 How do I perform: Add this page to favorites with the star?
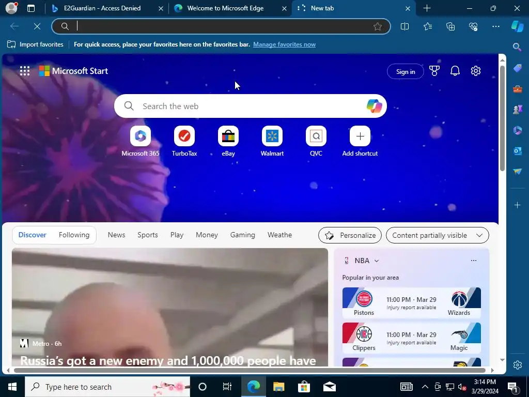pyautogui.click(x=378, y=26)
